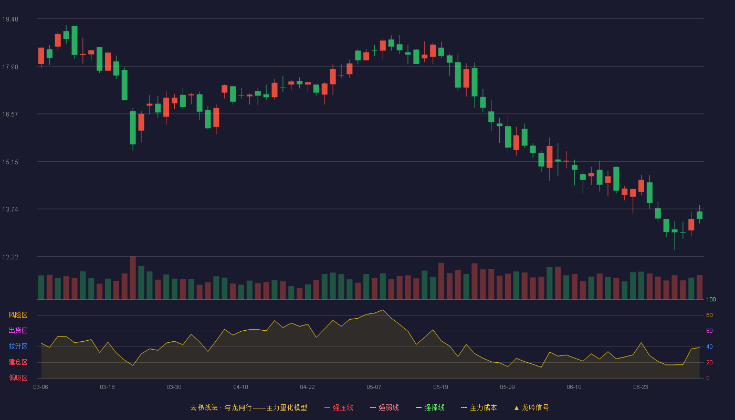Viewport: 735px width, 420px height.
Task: Click the 06-10 date label
Action: [x=574, y=387]
